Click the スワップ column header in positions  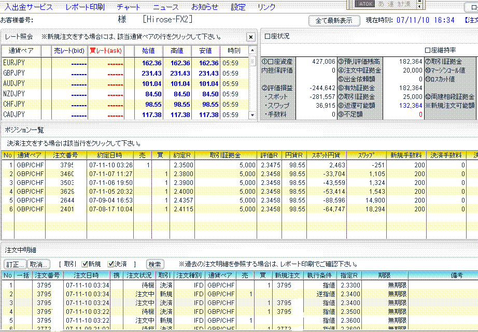pyautogui.click(x=367, y=155)
